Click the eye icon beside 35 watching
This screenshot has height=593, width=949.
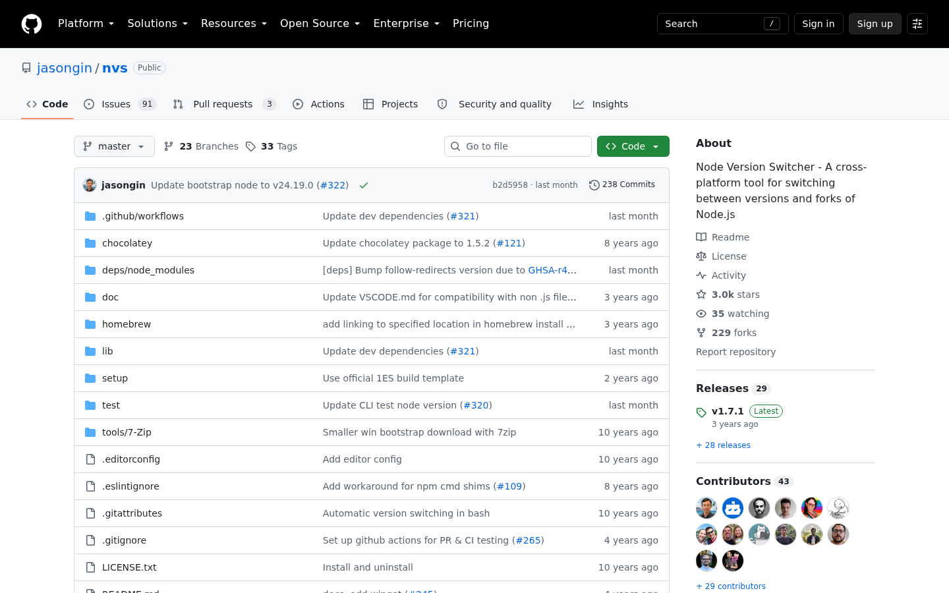click(x=701, y=314)
